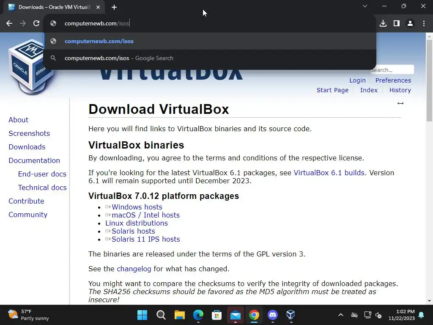Go back with the browser back arrow
The image size is (433, 325).
pyautogui.click(x=9, y=24)
